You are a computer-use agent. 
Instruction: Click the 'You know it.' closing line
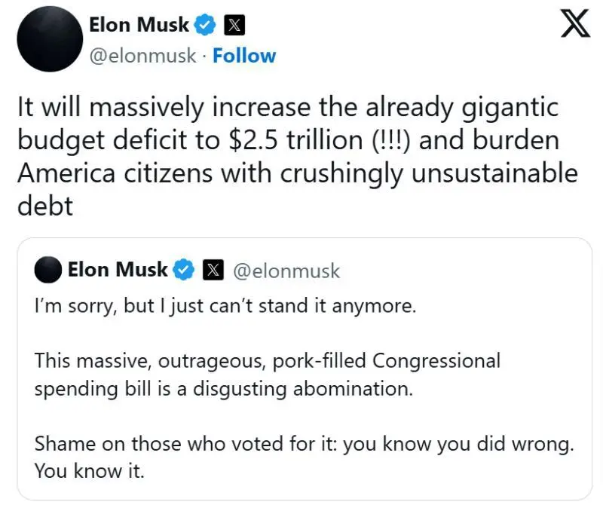point(89,471)
